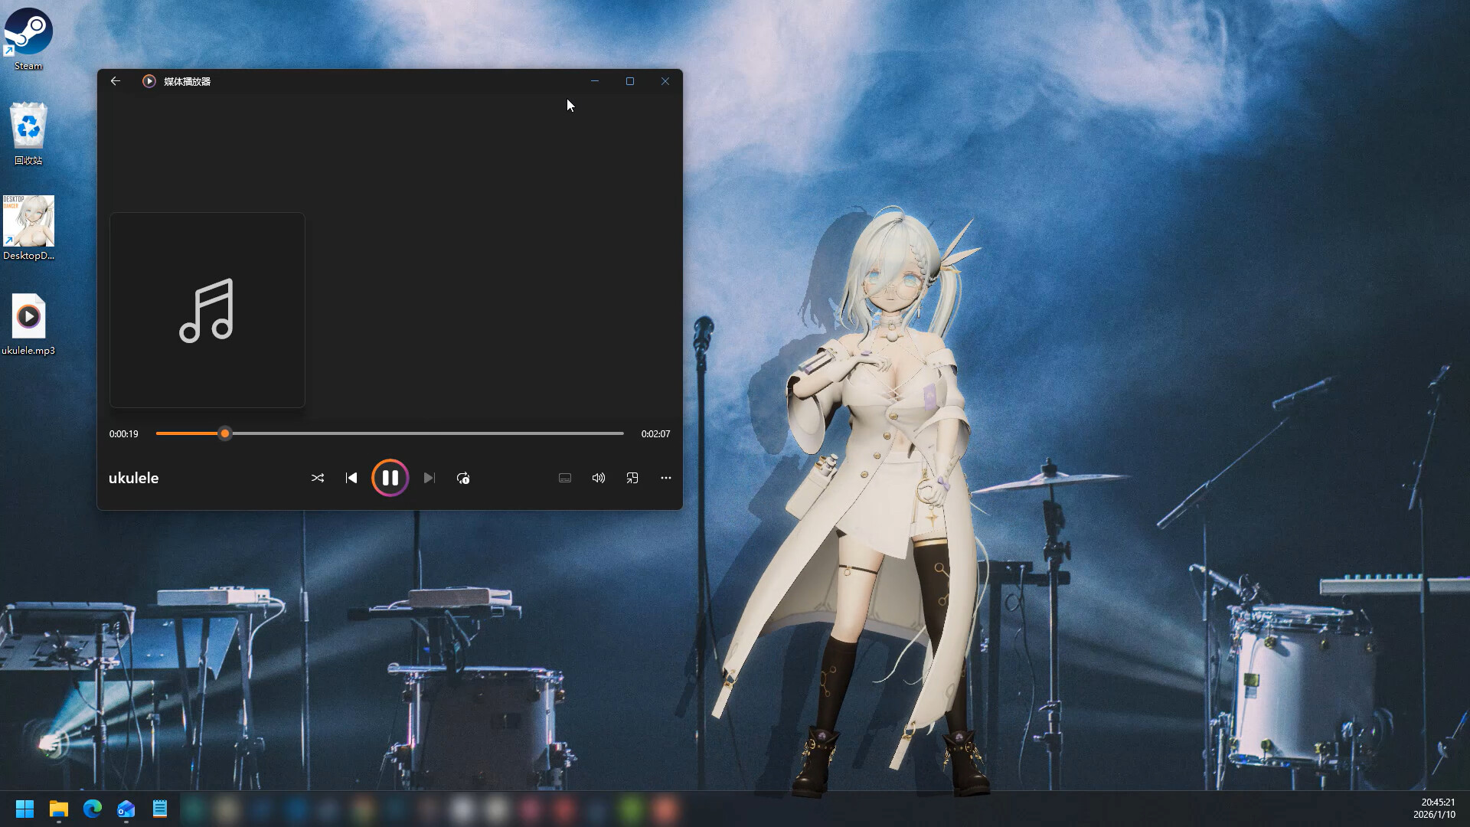Screen dimensions: 1470x827
Task: Open the Windows Start menu
Action: pos(24,809)
